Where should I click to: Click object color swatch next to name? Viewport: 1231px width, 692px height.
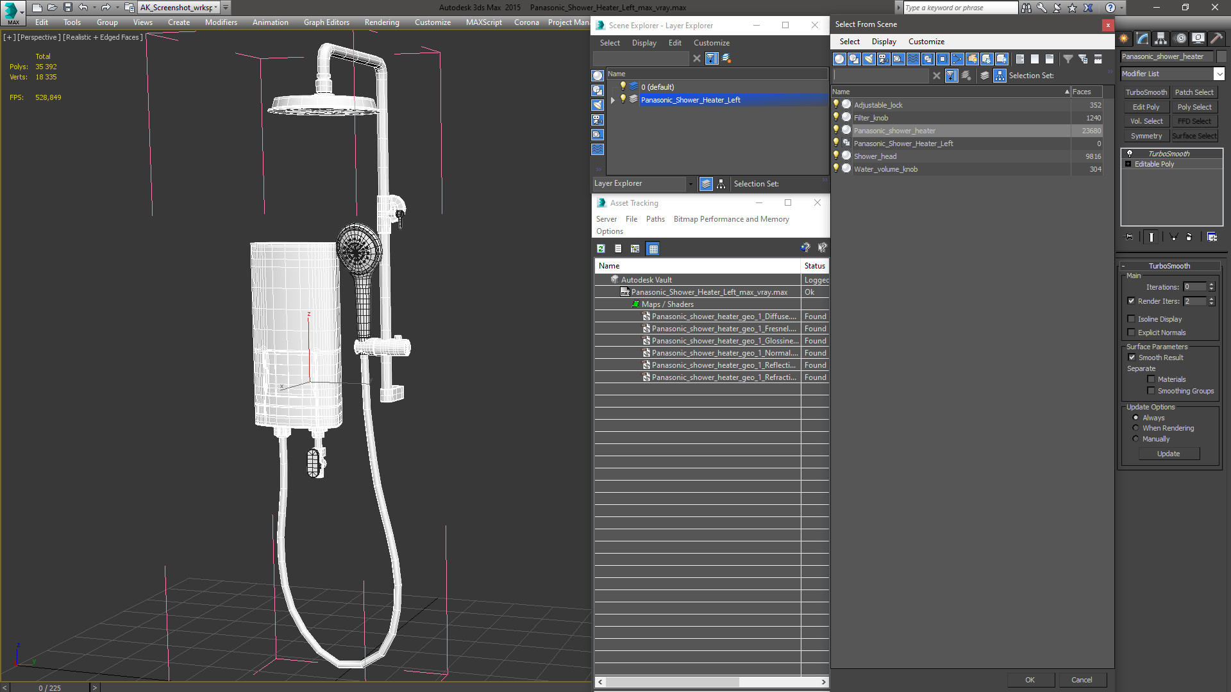click(1221, 56)
